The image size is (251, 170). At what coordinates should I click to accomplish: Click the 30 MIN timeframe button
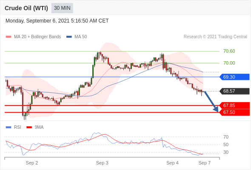pyautogui.click(x=62, y=8)
